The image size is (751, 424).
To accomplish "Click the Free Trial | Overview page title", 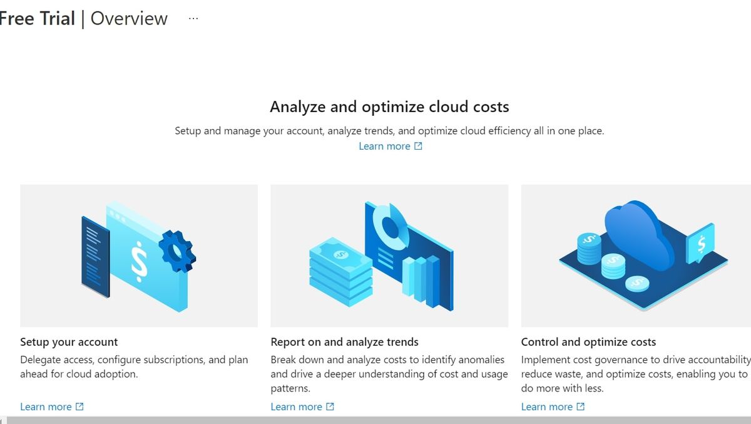I will pyautogui.click(x=84, y=19).
